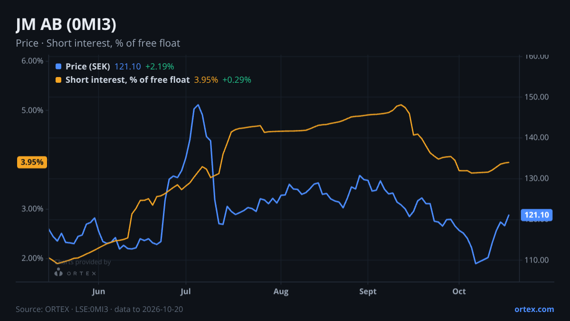
Task: Click the blue Price legend color swatch
Action: [58, 67]
